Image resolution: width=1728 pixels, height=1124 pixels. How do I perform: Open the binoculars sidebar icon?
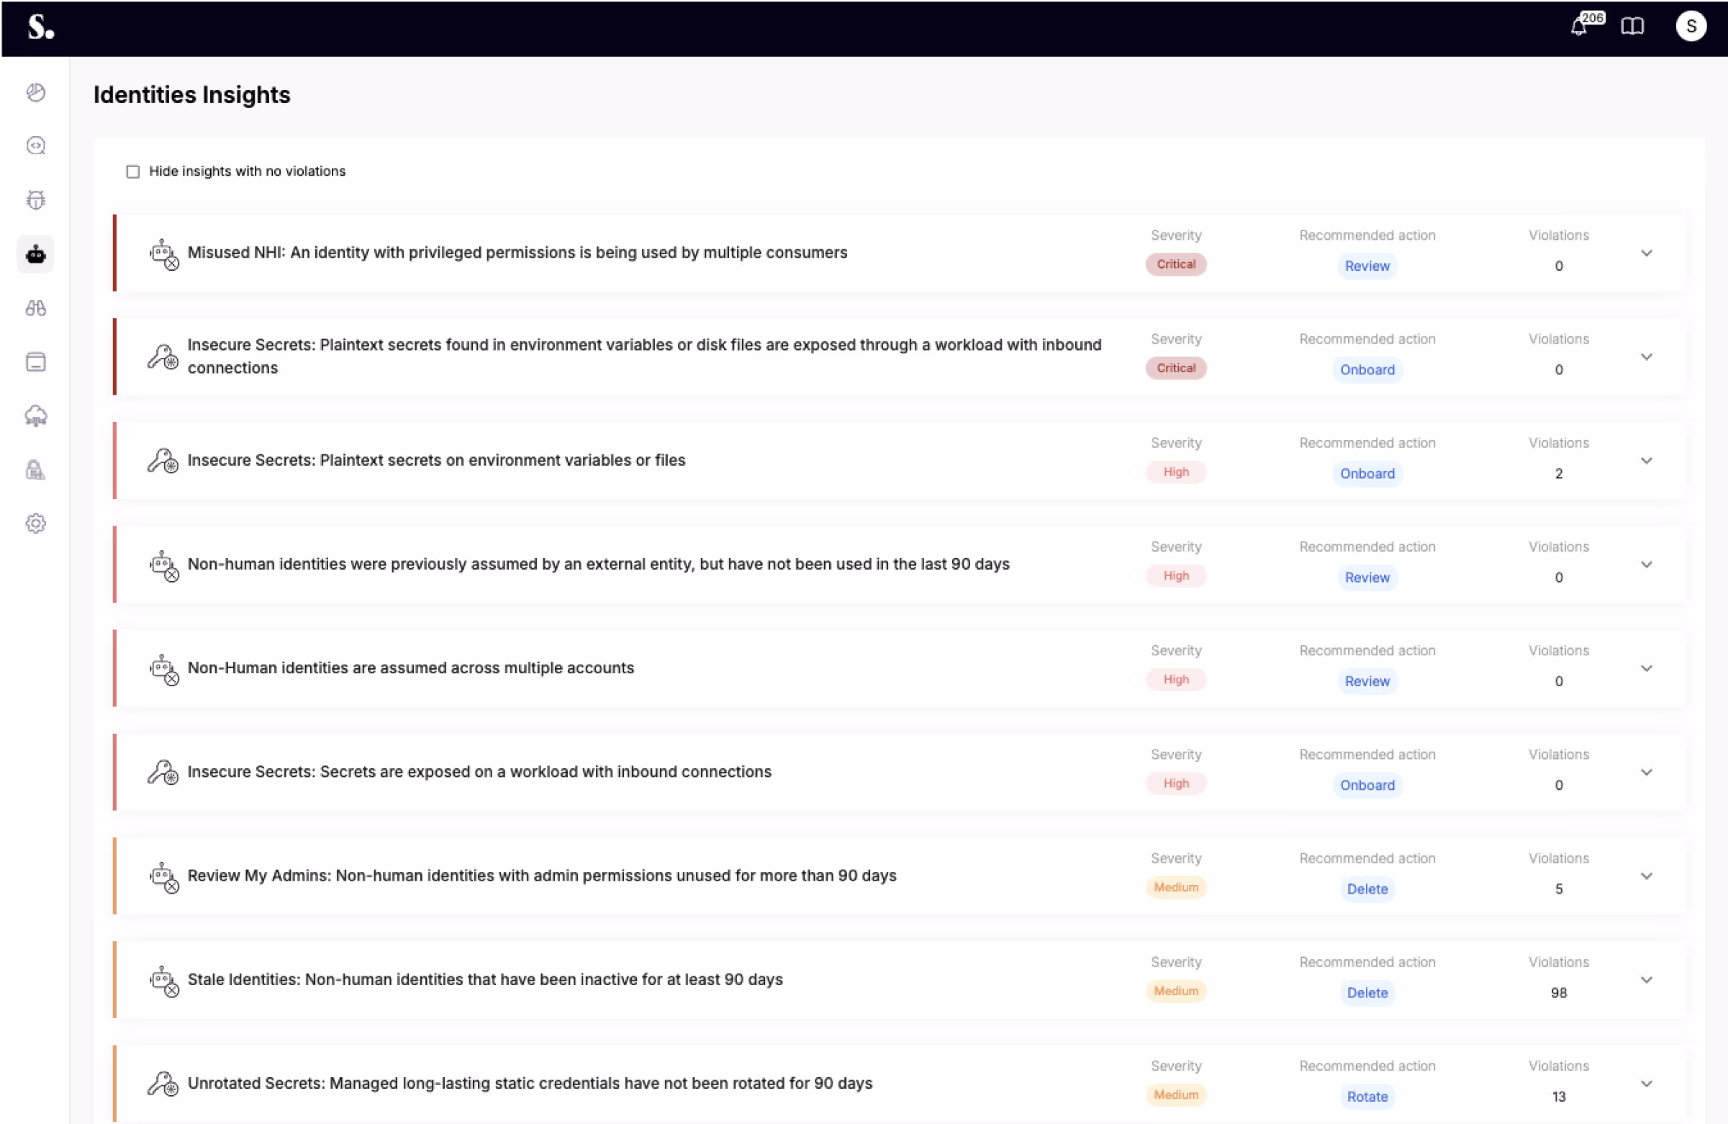(x=35, y=308)
